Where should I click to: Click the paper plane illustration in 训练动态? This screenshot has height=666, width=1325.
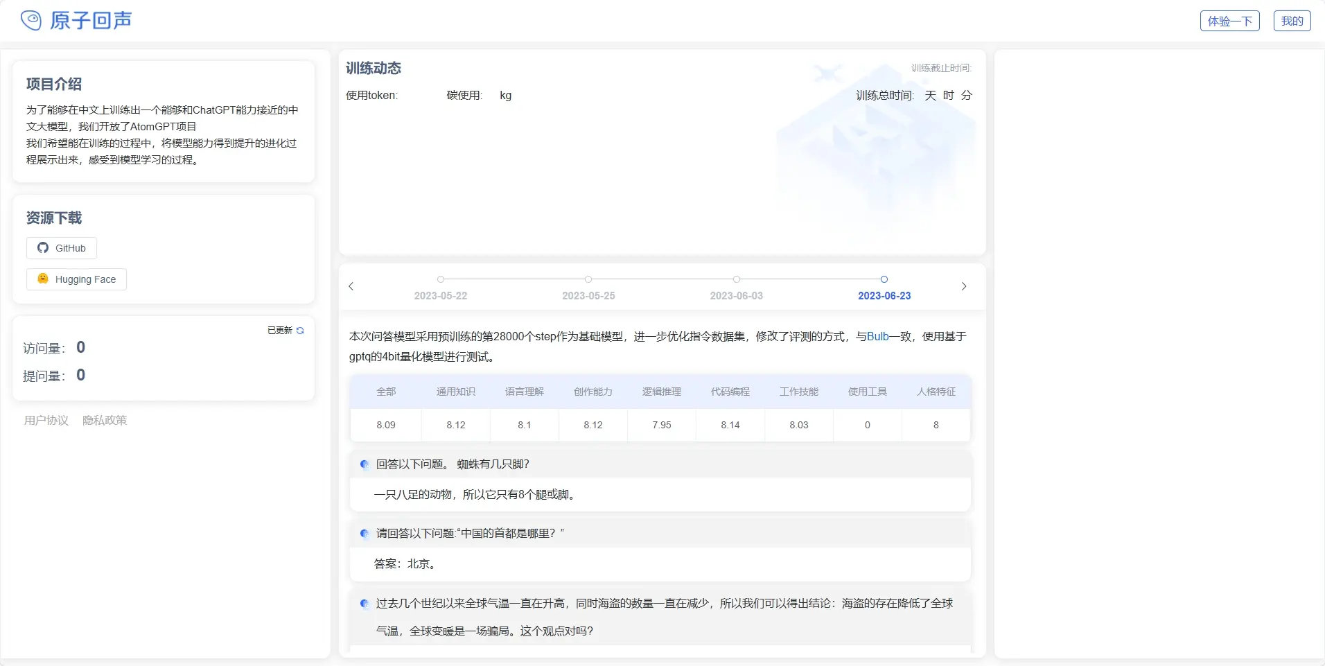coord(829,73)
